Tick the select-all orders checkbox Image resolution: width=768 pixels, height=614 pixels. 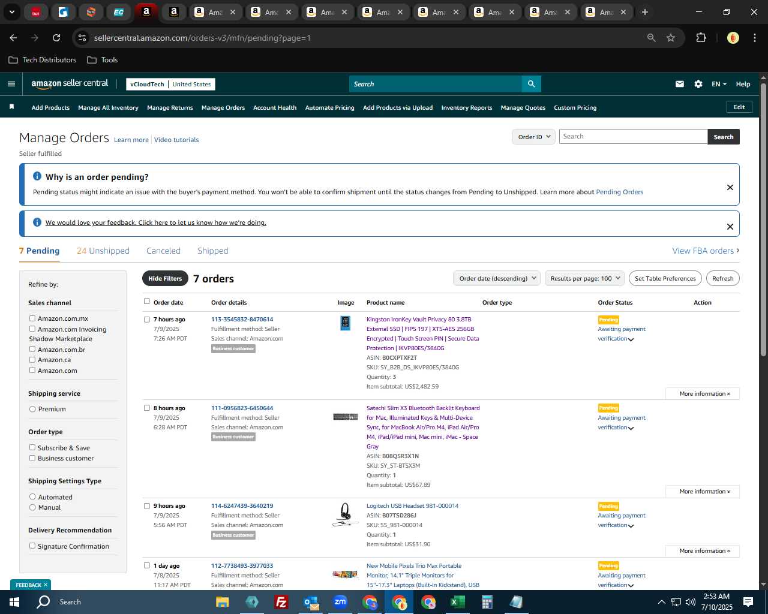146,302
